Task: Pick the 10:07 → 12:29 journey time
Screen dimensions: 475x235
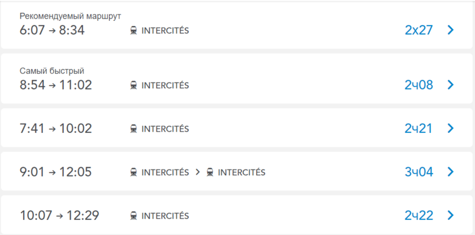Action: [59, 215]
